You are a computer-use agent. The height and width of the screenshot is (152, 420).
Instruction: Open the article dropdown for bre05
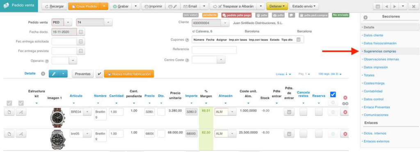(x=87, y=134)
